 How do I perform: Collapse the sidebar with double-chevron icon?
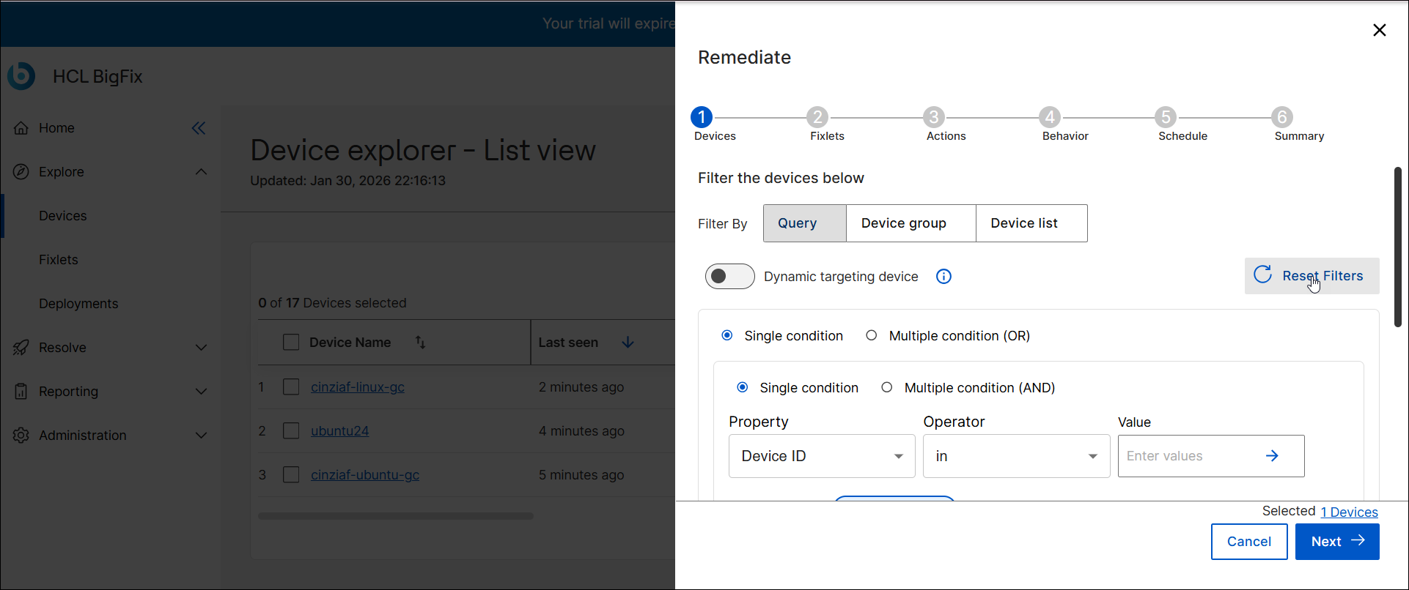(199, 128)
